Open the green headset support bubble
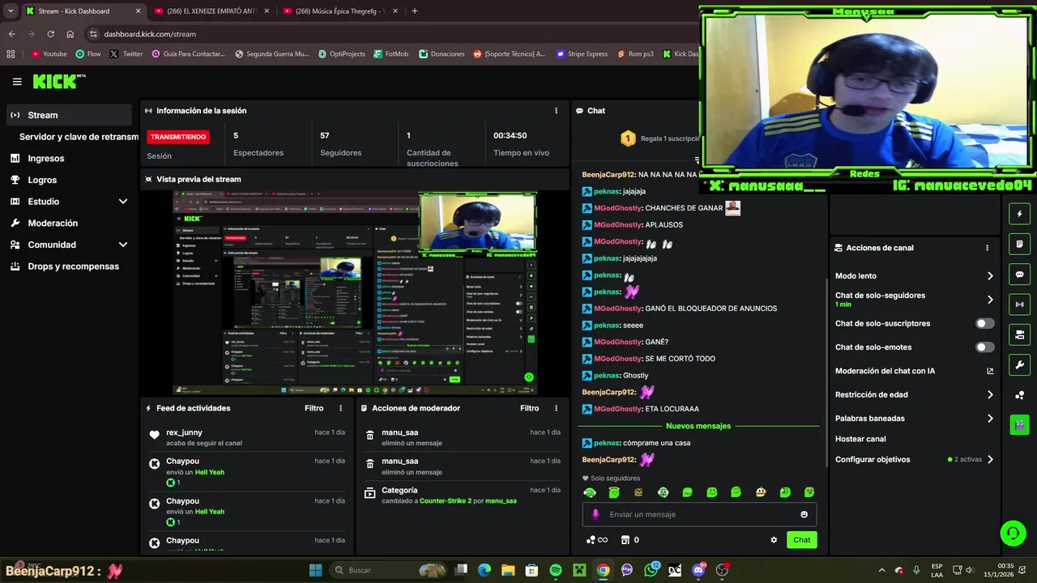 coord(1013,533)
